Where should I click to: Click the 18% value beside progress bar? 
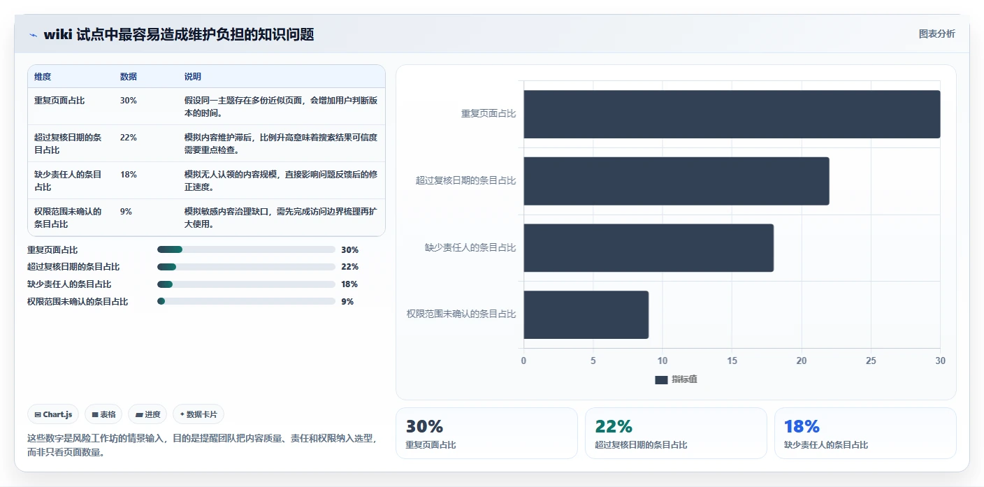coord(349,284)
